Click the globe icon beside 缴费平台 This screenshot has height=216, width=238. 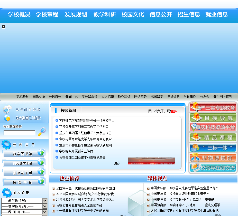[x=41, y=181]
